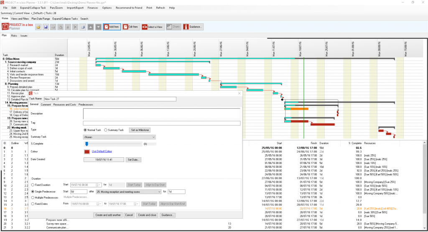
Task: Open the File menu
Action: (x=5, y=8)
